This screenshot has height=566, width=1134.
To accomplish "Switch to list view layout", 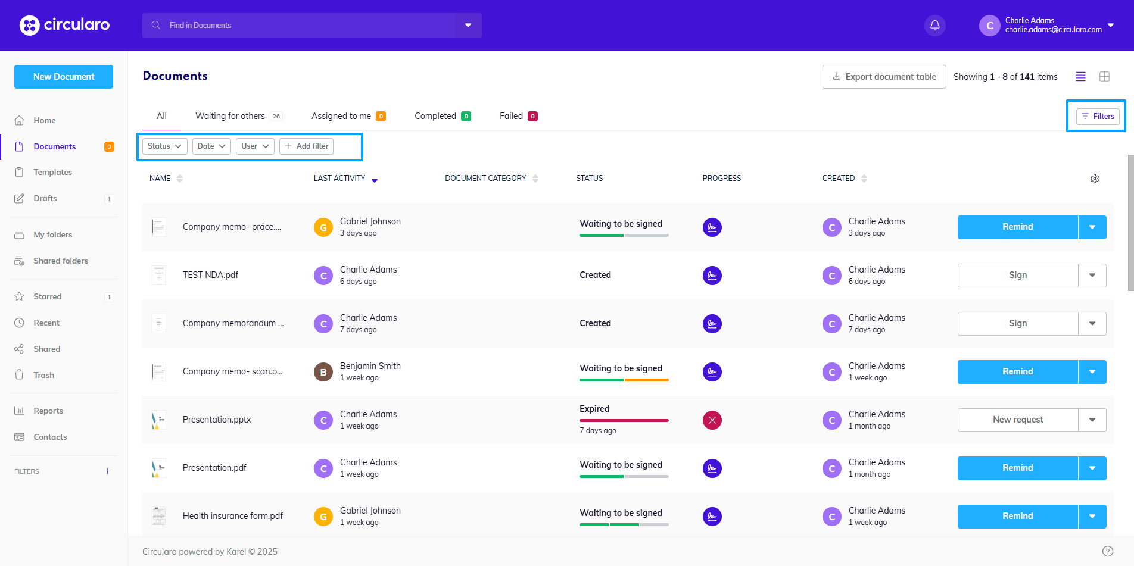I will [1080, 77].
